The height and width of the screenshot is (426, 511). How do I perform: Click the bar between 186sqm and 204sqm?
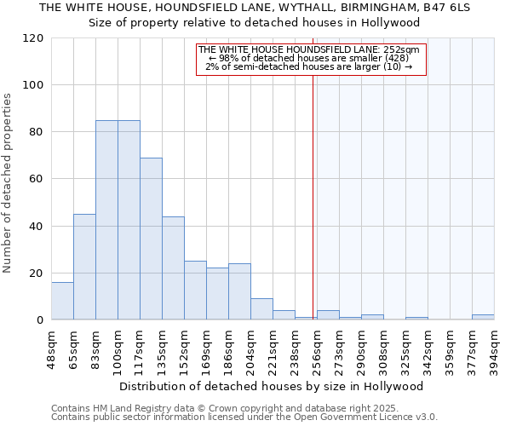[x=239, y=291]
